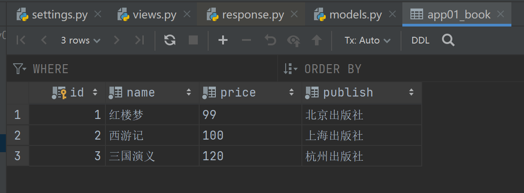Submit changes with the up arrow
Viewport: 524px width, 193px height.
pyautogui.click(x=316, y=40)
